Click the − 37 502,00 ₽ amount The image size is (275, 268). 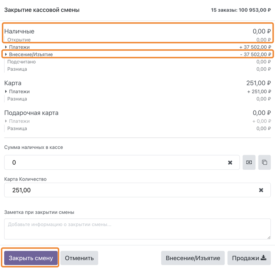[255, 54]
